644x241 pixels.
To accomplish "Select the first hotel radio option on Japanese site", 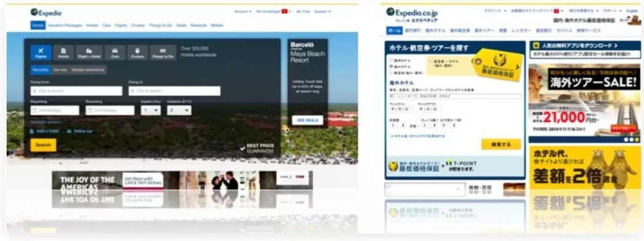I will 391,60.
